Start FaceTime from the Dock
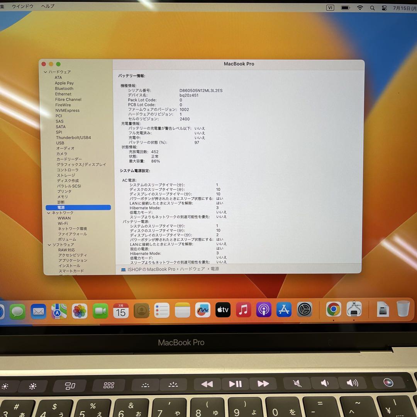 (x=100, y=310)
